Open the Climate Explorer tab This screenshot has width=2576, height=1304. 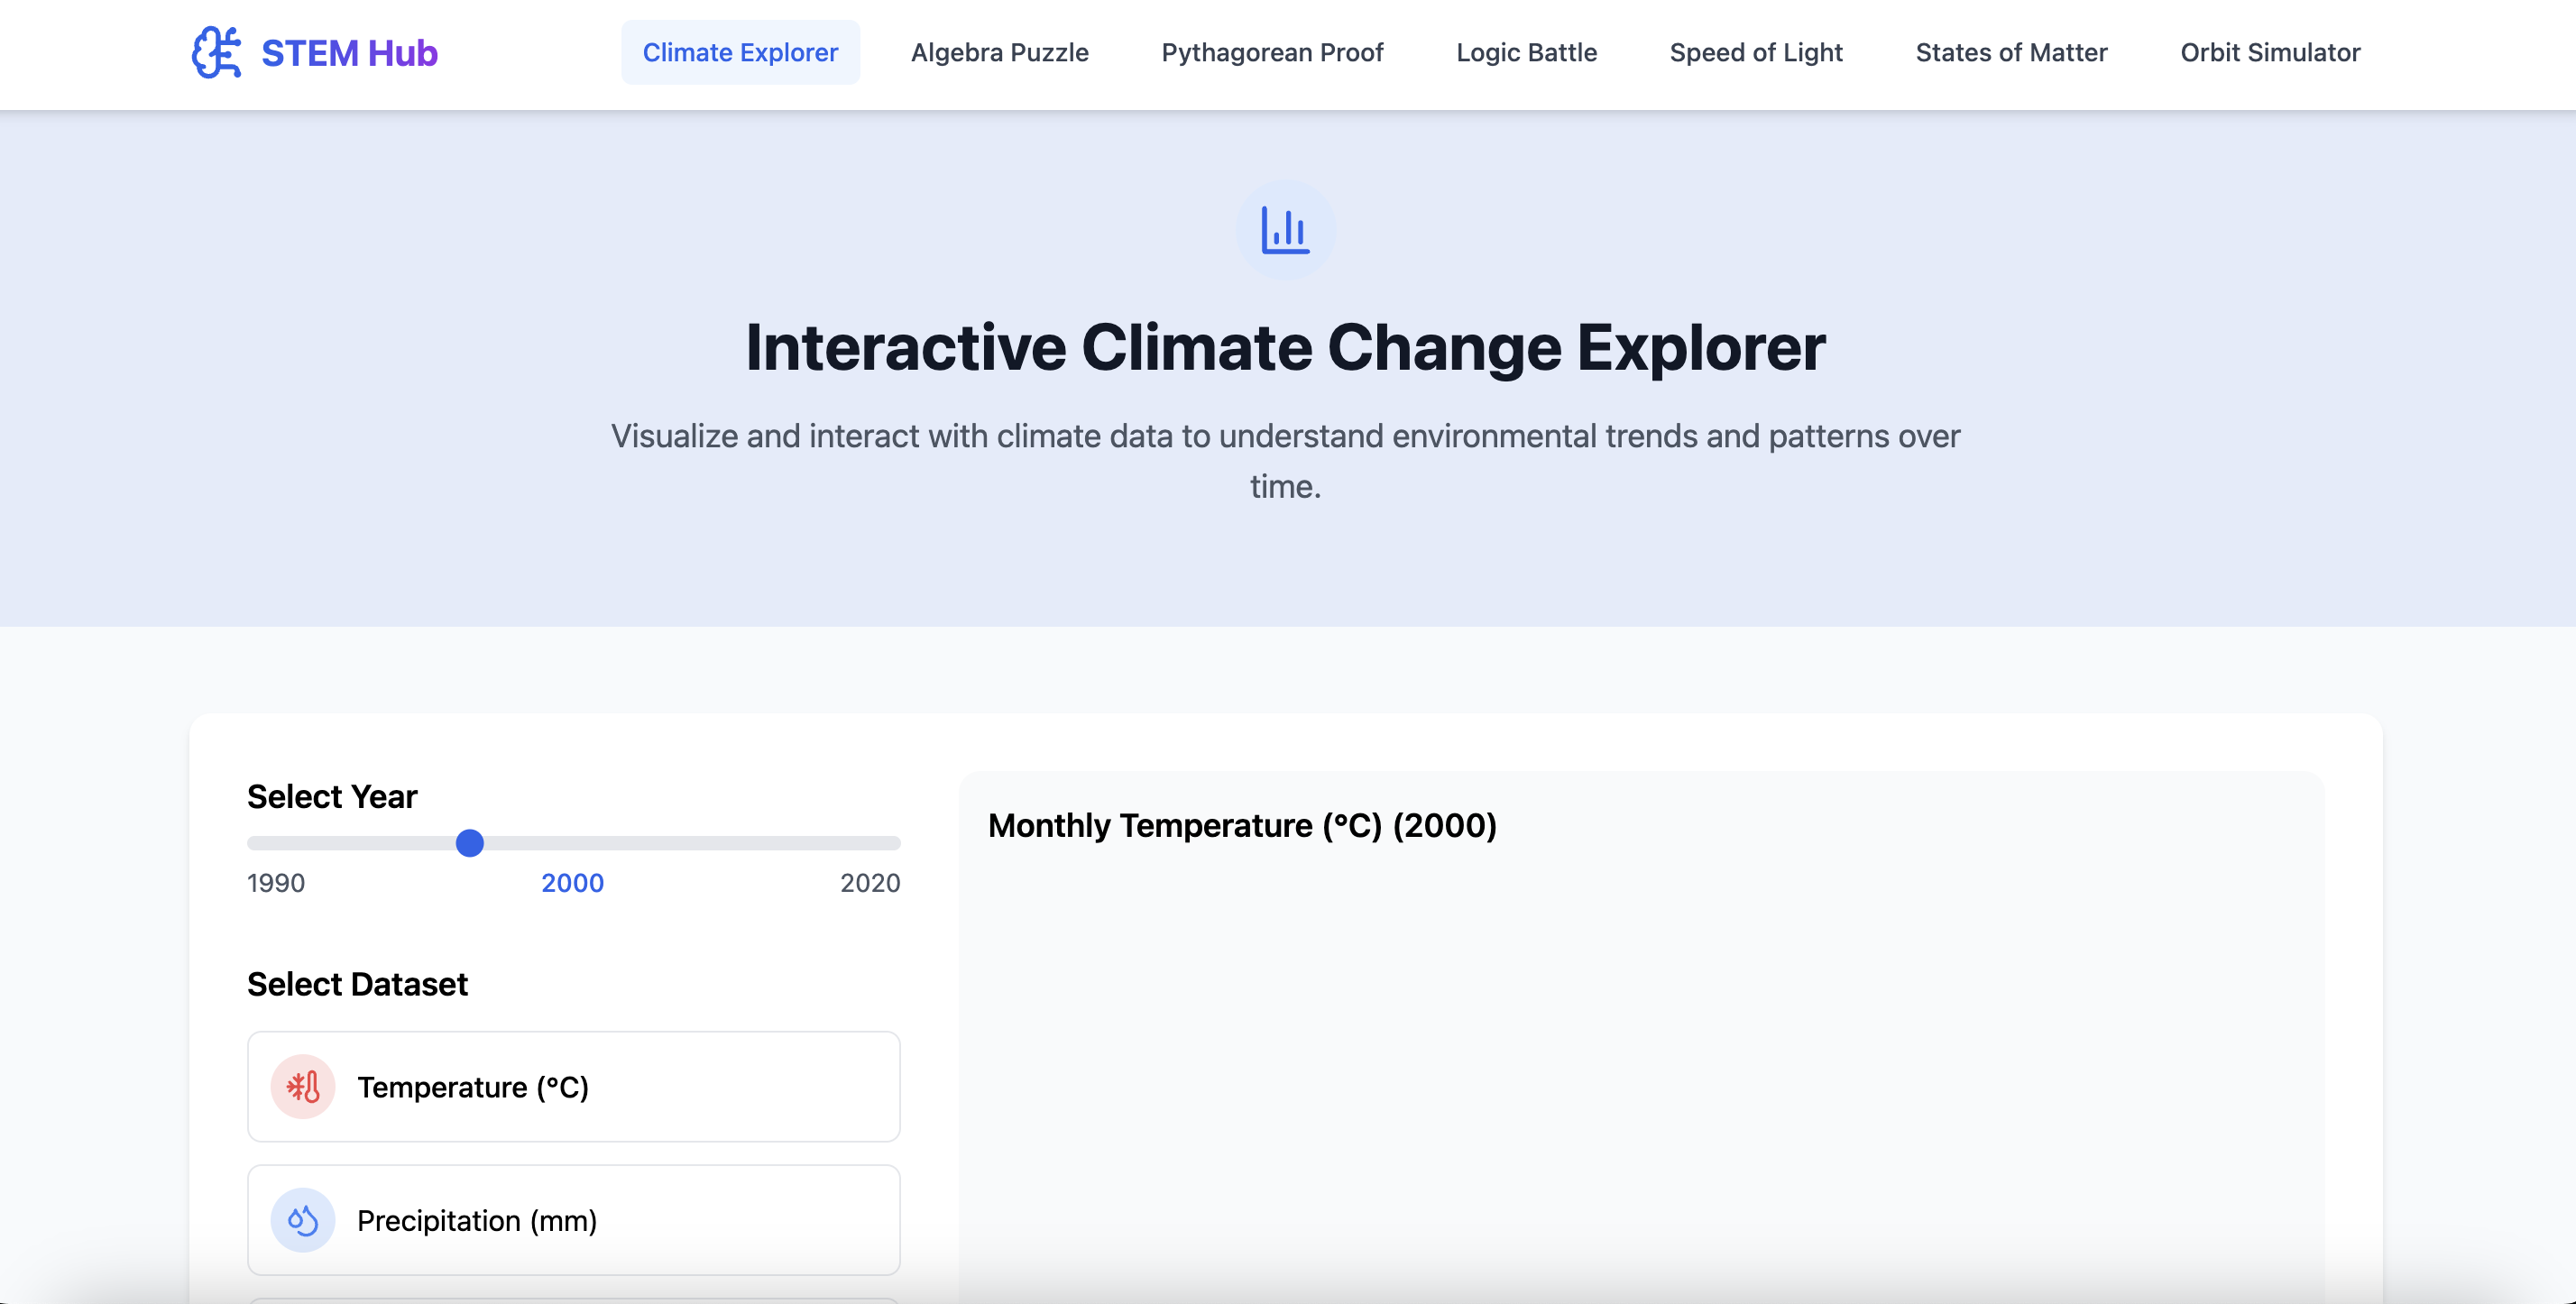[x=740, y=52]
